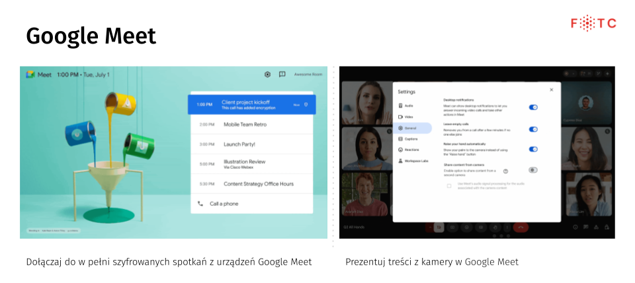Click the Reactions smiley icon in Settings
Viewport: 635px width, 283px height.
pyautogui.click(x=400, y=150)
